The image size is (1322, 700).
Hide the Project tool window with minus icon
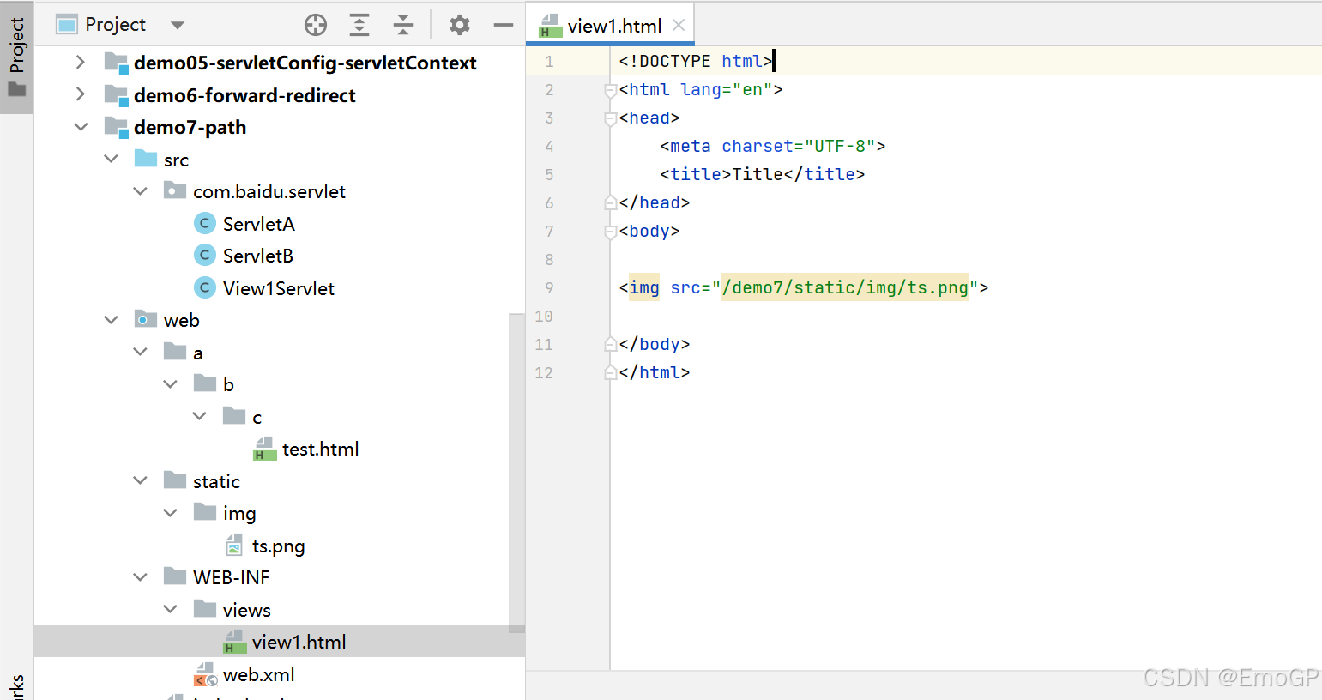coord(504,25)
